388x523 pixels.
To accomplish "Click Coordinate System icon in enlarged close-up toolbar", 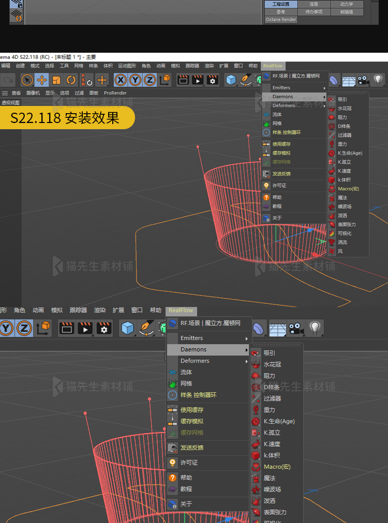I will (x=43, y=328).
